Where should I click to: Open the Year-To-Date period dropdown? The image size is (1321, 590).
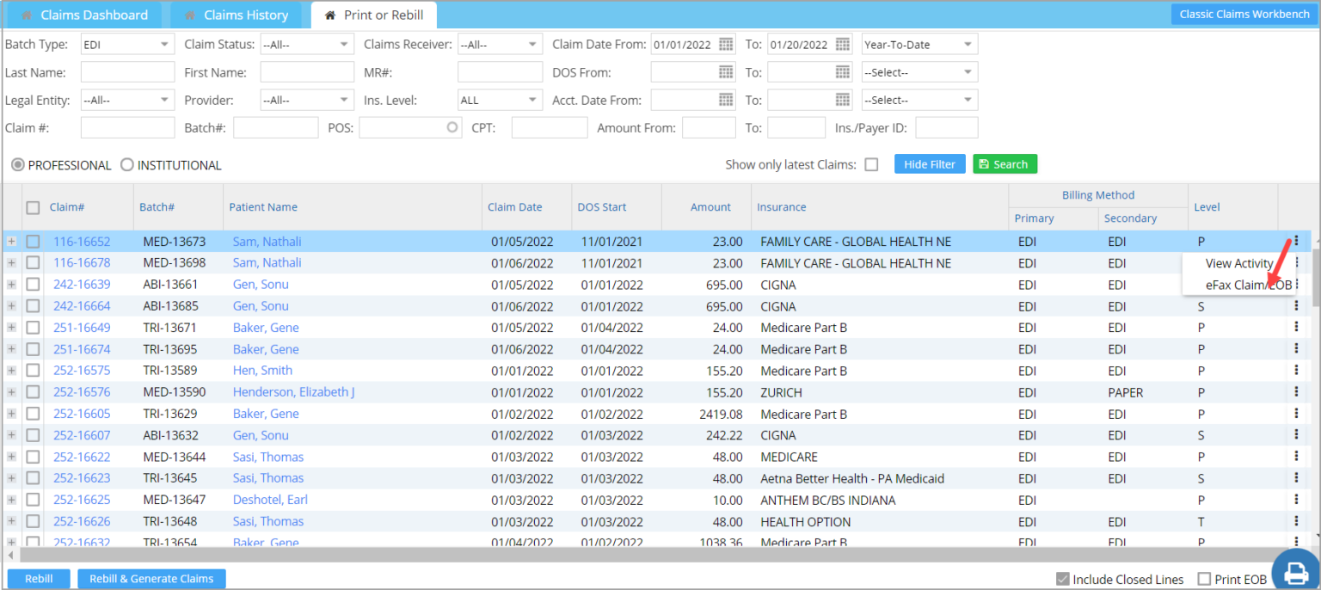[x=919, y=44]
